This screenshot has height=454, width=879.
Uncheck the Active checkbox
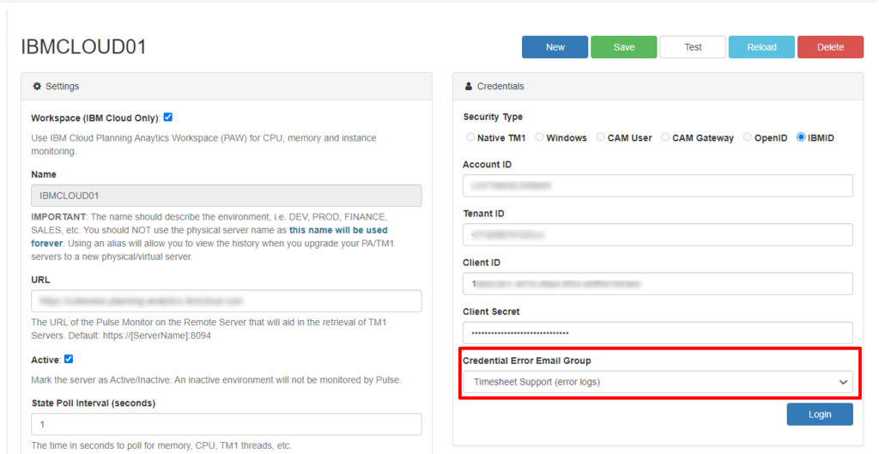click(69, 359)
